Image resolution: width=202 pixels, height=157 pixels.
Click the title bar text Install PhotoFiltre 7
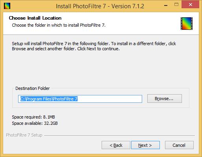tap(81, 6)
